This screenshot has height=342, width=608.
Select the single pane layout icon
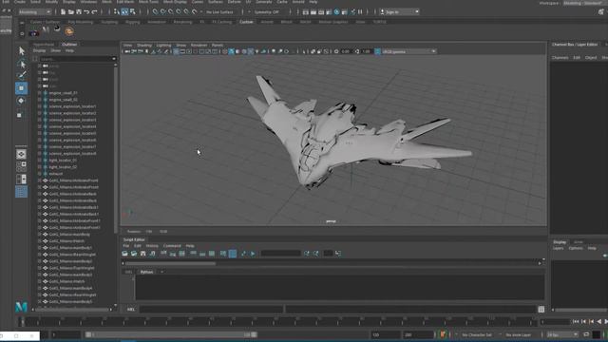[x=21, y=154]
